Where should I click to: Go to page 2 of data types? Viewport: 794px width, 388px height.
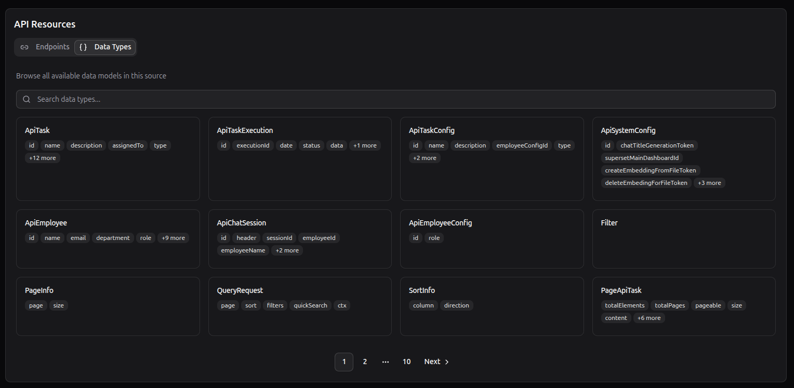click(x=365, y=362)
